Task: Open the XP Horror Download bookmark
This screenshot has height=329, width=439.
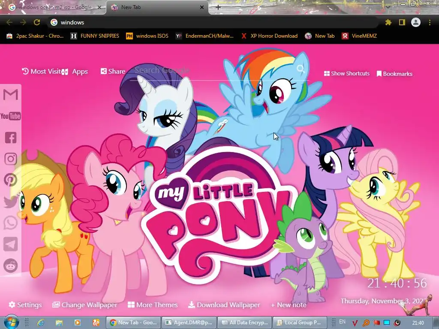Action: pos(269,36)
